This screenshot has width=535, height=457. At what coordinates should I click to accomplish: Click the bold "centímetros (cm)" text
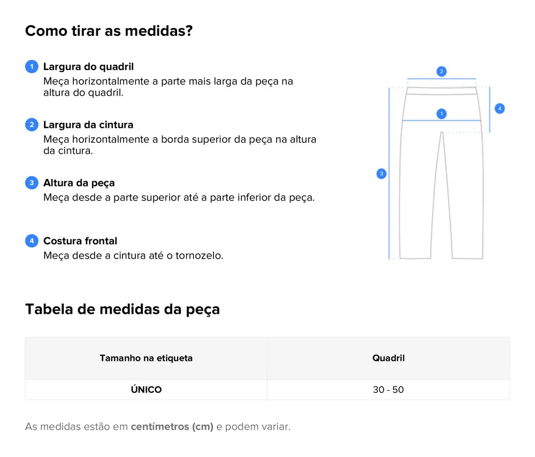coord(172,427)
